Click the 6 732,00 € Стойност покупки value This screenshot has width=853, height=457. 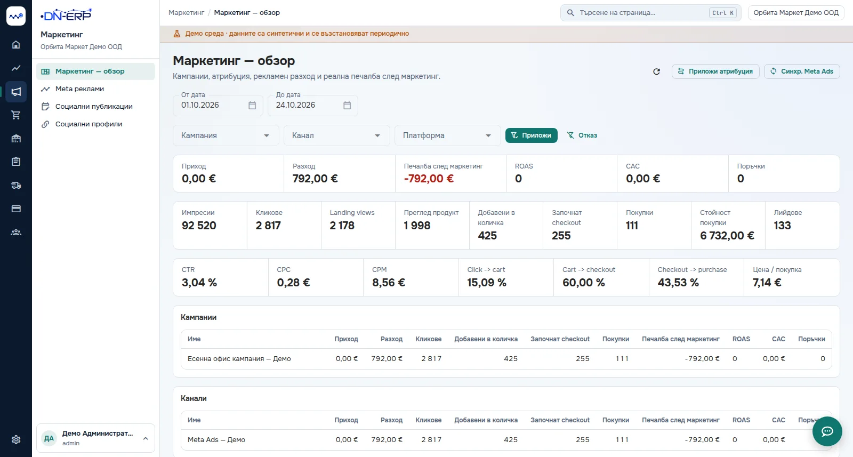pyautogui.click(x=727, y=236)
